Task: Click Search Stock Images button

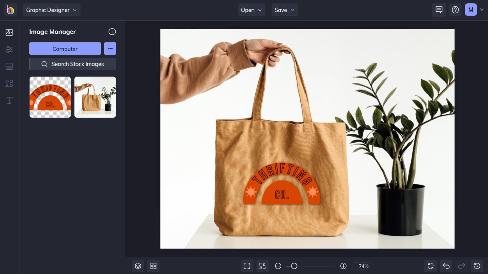Action: coord(73,64)
